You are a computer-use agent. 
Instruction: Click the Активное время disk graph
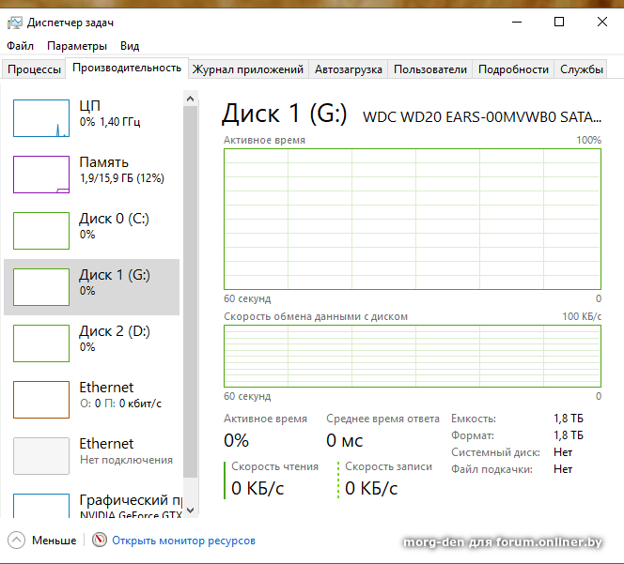tap(413, 218)
